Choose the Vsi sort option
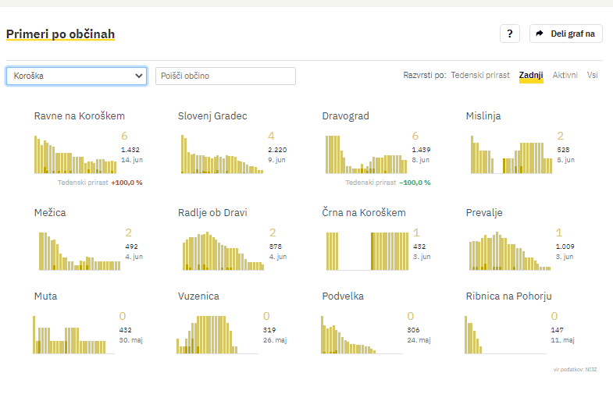 click(x=593, y=75)
